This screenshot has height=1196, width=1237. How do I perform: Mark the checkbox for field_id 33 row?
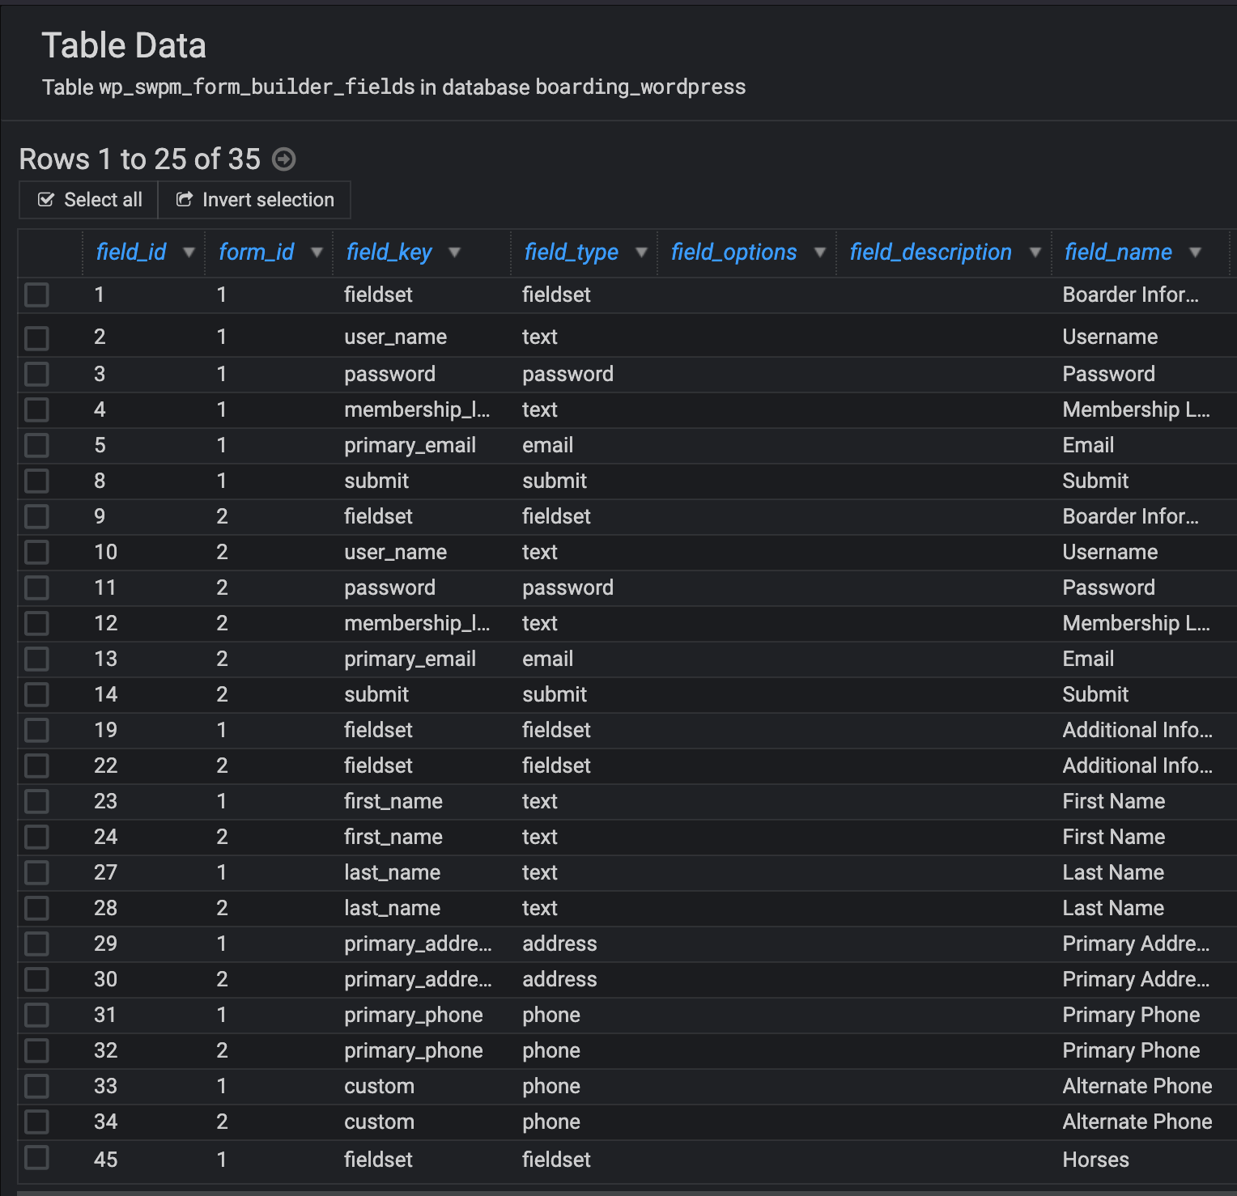pyautogui.click(x=36, y=1086)
